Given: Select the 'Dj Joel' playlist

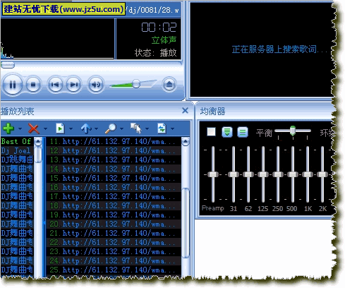Looking at the screenshot, I should tap(17, 150).
